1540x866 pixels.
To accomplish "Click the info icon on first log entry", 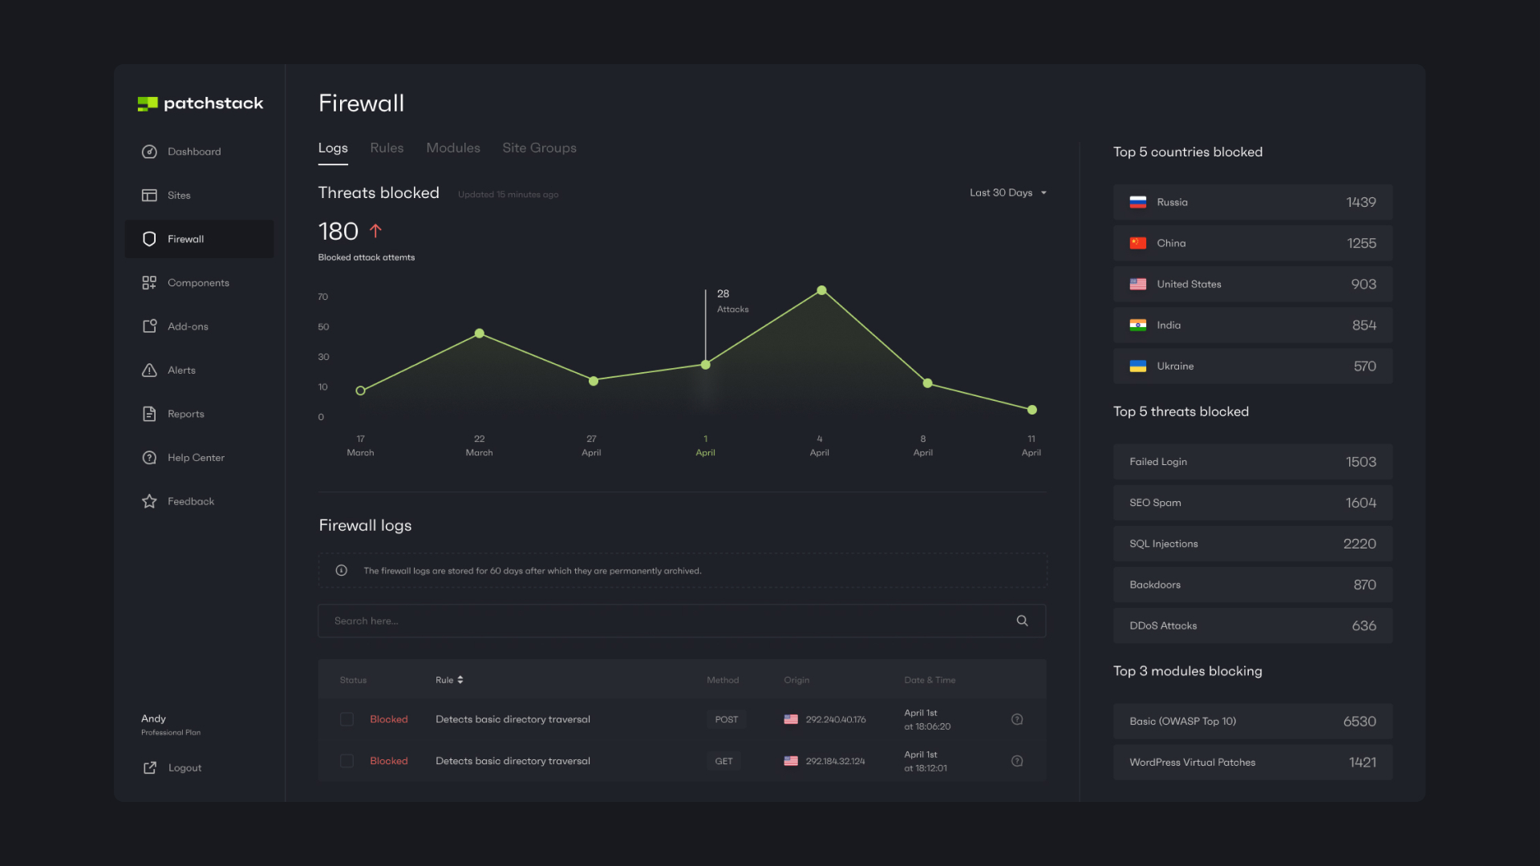I will pyautogui.click(x=1016, y=719).
